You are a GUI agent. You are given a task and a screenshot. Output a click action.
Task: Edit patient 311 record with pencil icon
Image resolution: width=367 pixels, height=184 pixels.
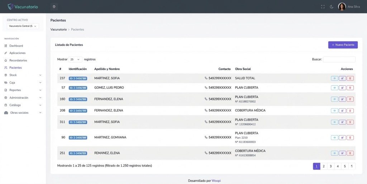[342, 122]
